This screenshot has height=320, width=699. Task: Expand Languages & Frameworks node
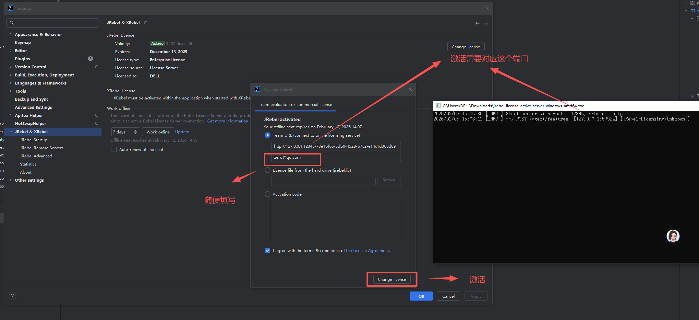(11, 83)
